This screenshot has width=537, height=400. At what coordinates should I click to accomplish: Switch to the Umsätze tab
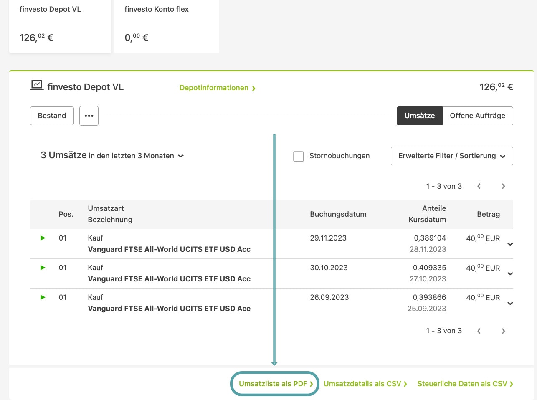(419, 116)
